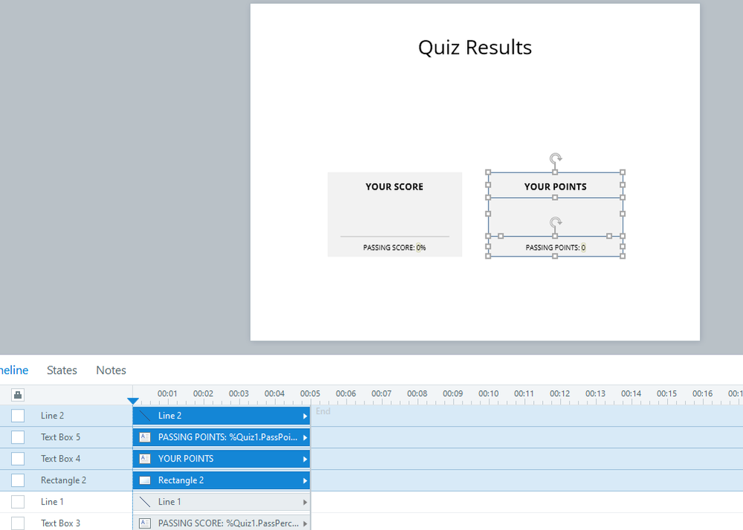
Task: Click the Line 2 diagonal line icon
Action: tap(145, 416)
